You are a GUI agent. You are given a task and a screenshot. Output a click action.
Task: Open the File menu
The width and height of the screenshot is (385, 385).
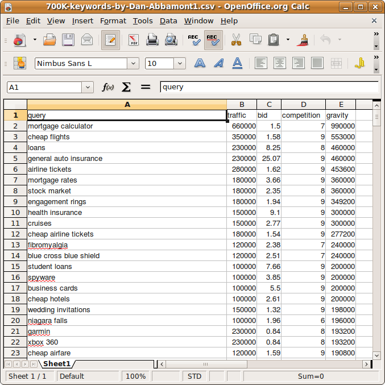[x=13, y=21]
